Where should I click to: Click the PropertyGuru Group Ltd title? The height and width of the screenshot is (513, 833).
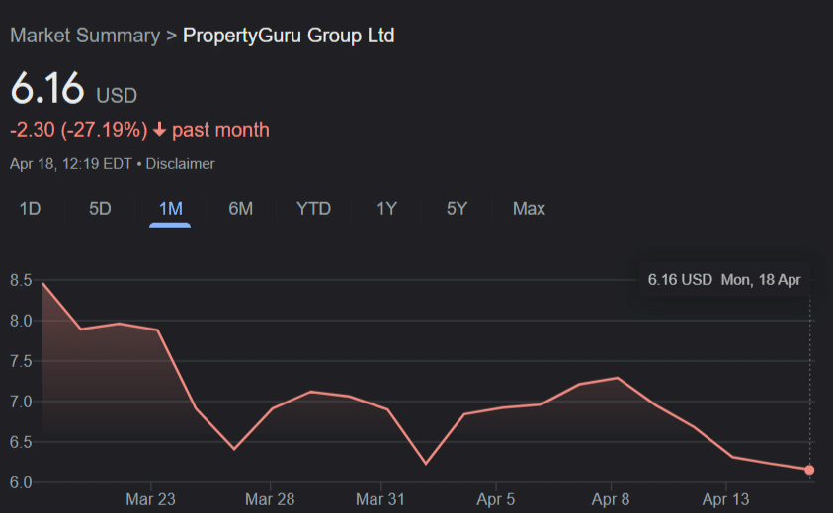(x=289, y=36)
